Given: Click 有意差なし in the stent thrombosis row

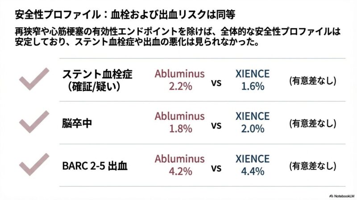Looking at the screenshot, I should (x=312, y=81).
